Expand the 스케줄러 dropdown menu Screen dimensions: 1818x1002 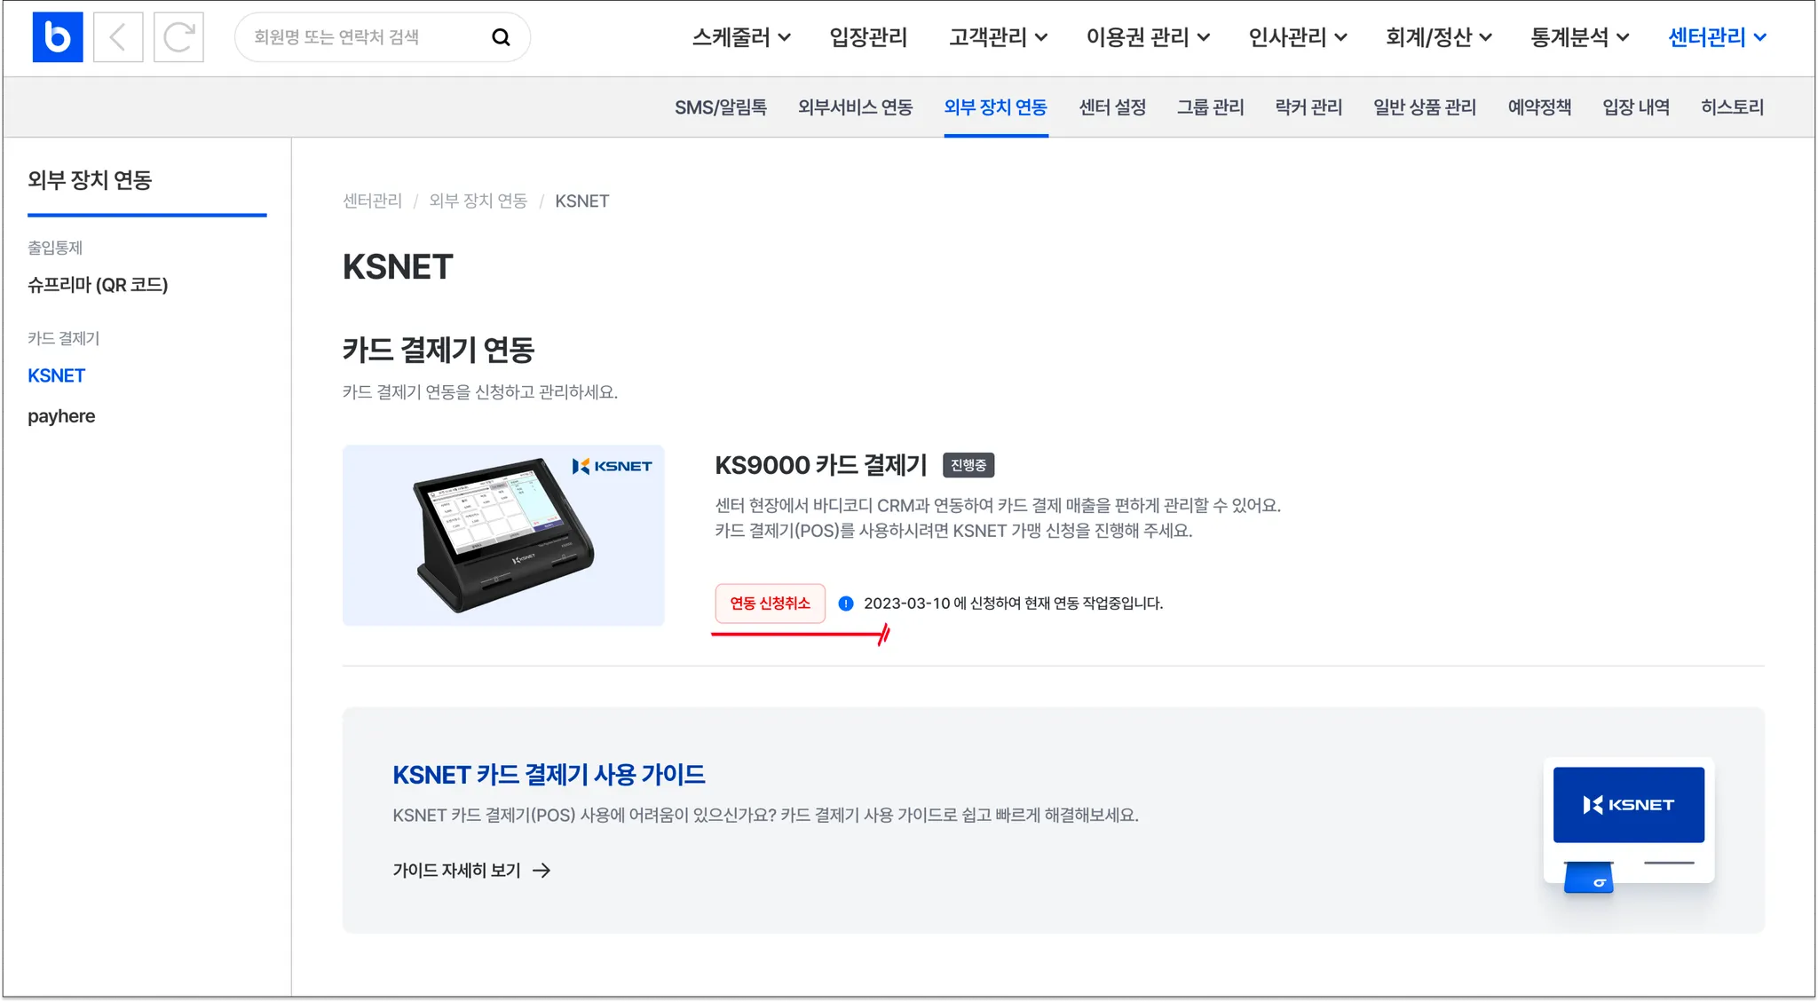click(x=741, y=37)
